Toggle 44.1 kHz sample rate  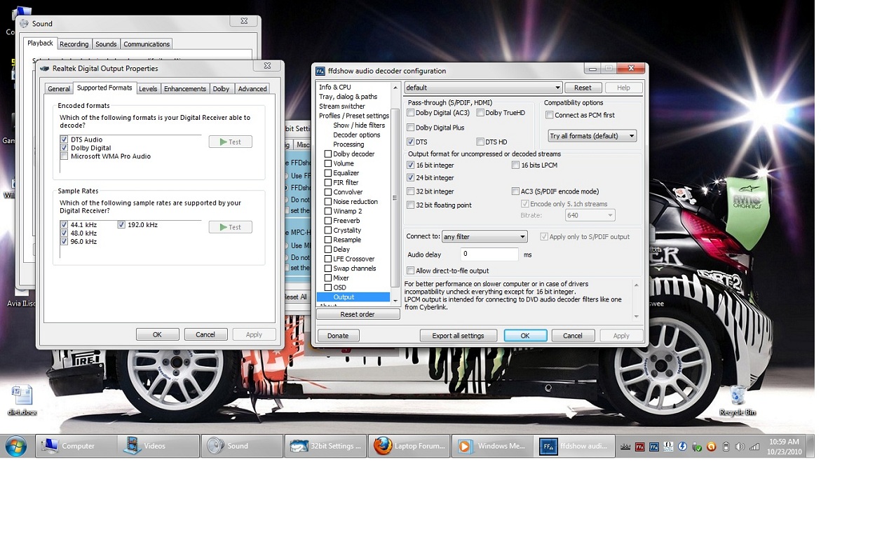pyautogui.click(x=65, y=225)
